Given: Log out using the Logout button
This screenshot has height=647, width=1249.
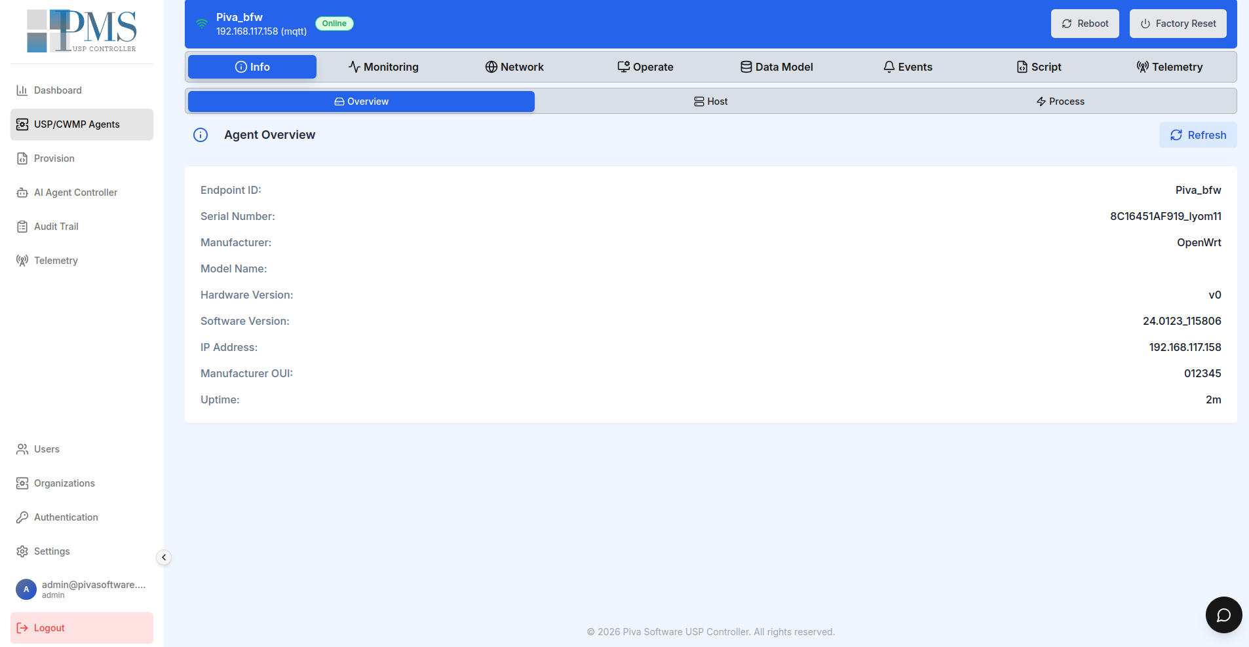Looking at the screenshot, I should (x=82, y=628).
